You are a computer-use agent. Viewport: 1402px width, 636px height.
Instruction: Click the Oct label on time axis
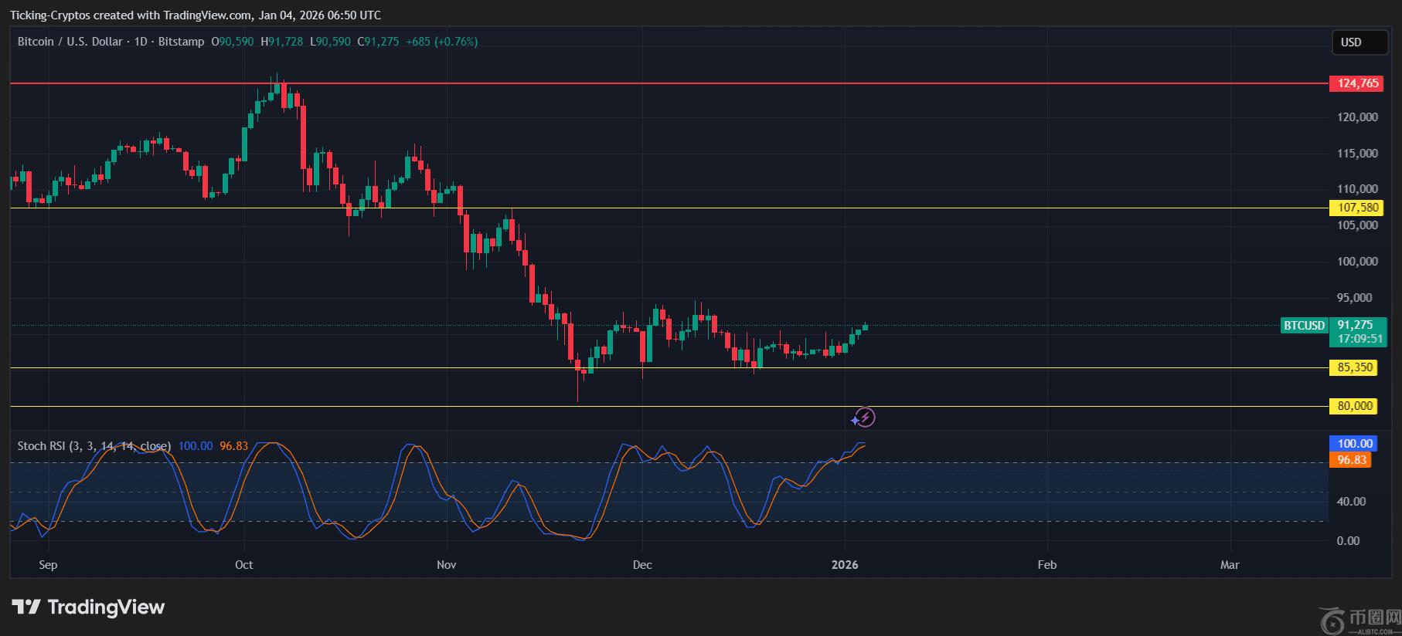coord(244,565)
